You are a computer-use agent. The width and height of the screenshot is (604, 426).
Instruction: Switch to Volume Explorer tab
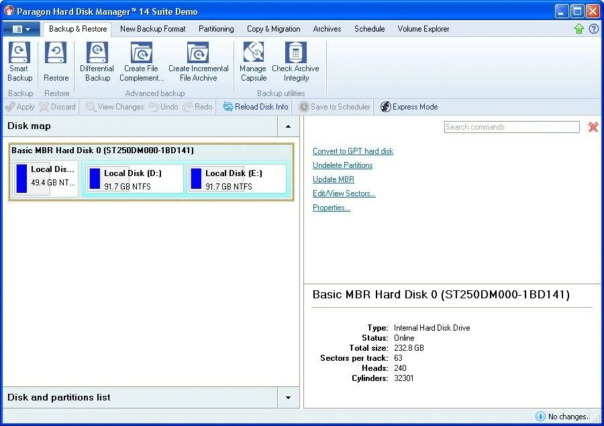coord(423,29)
